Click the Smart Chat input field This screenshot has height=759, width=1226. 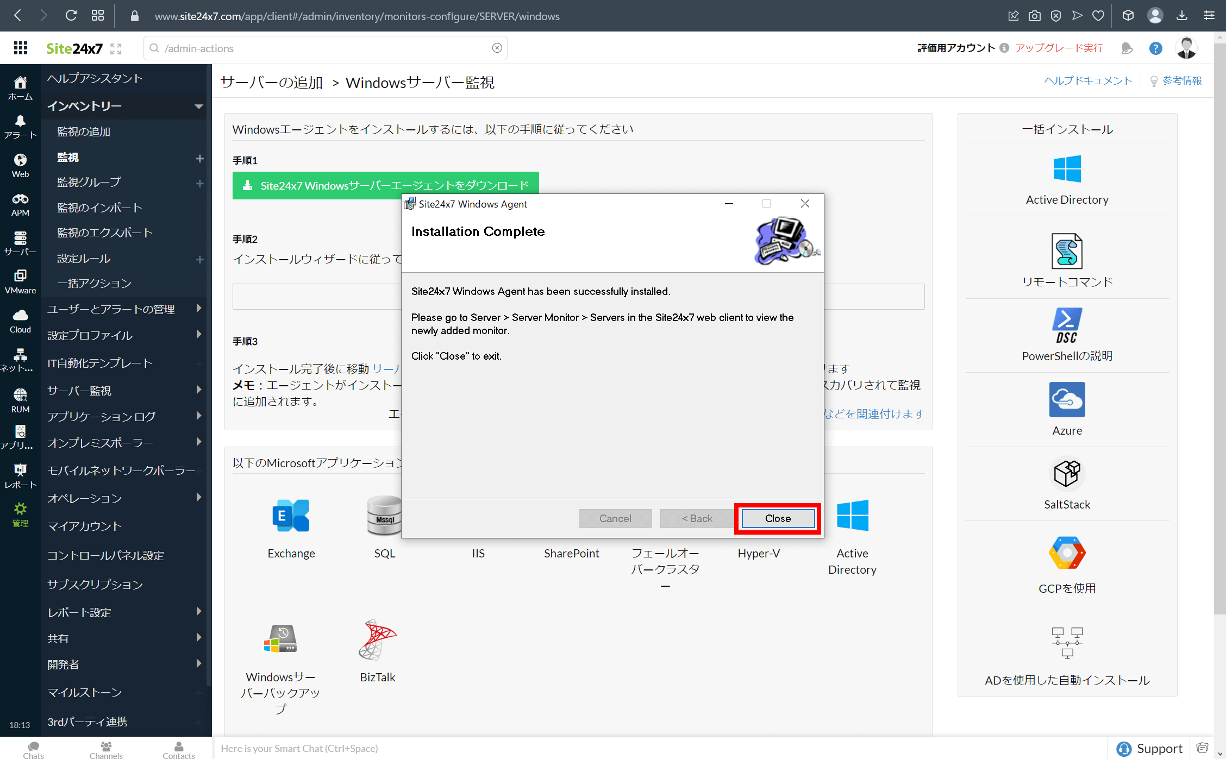(x=660, y=748)
